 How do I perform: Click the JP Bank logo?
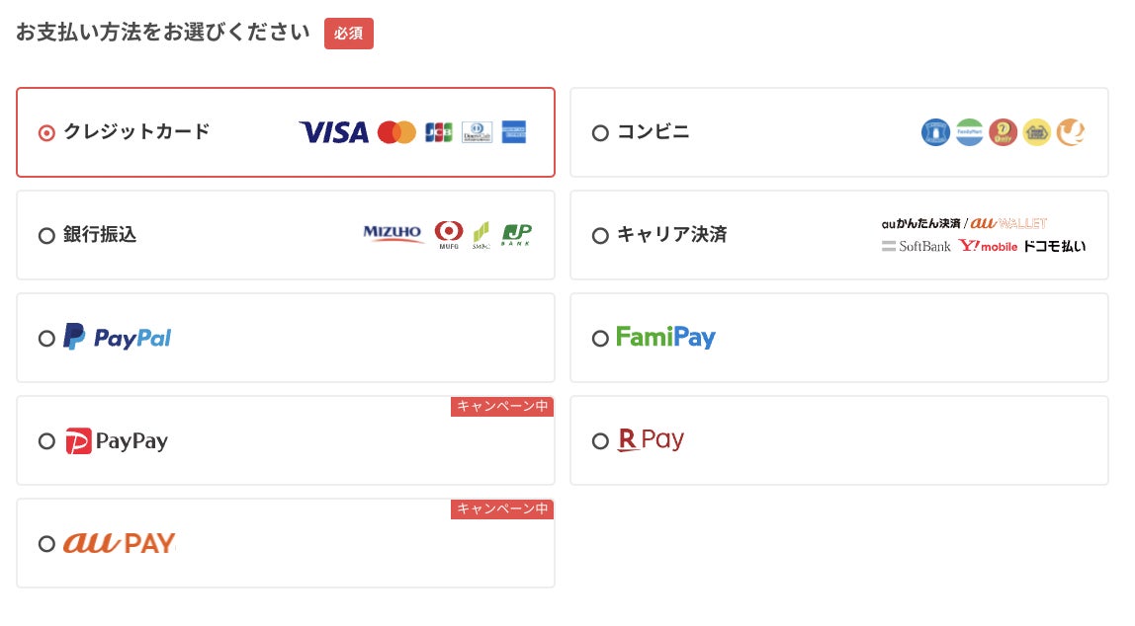[x=516, y=234]
